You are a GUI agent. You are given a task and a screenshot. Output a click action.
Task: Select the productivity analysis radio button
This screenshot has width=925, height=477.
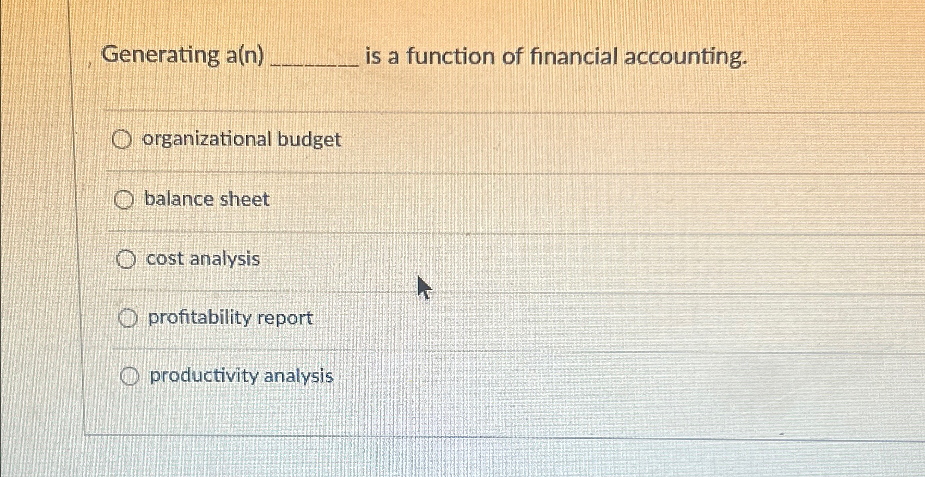tap(131, 376)
